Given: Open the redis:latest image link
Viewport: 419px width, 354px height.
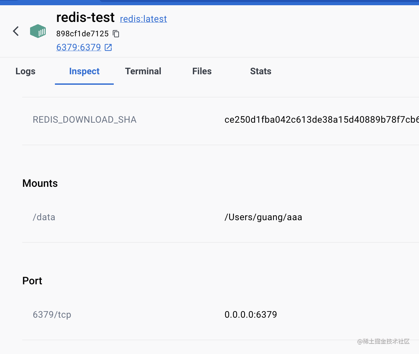Looking at the screenshot, I should pos(143,19).
